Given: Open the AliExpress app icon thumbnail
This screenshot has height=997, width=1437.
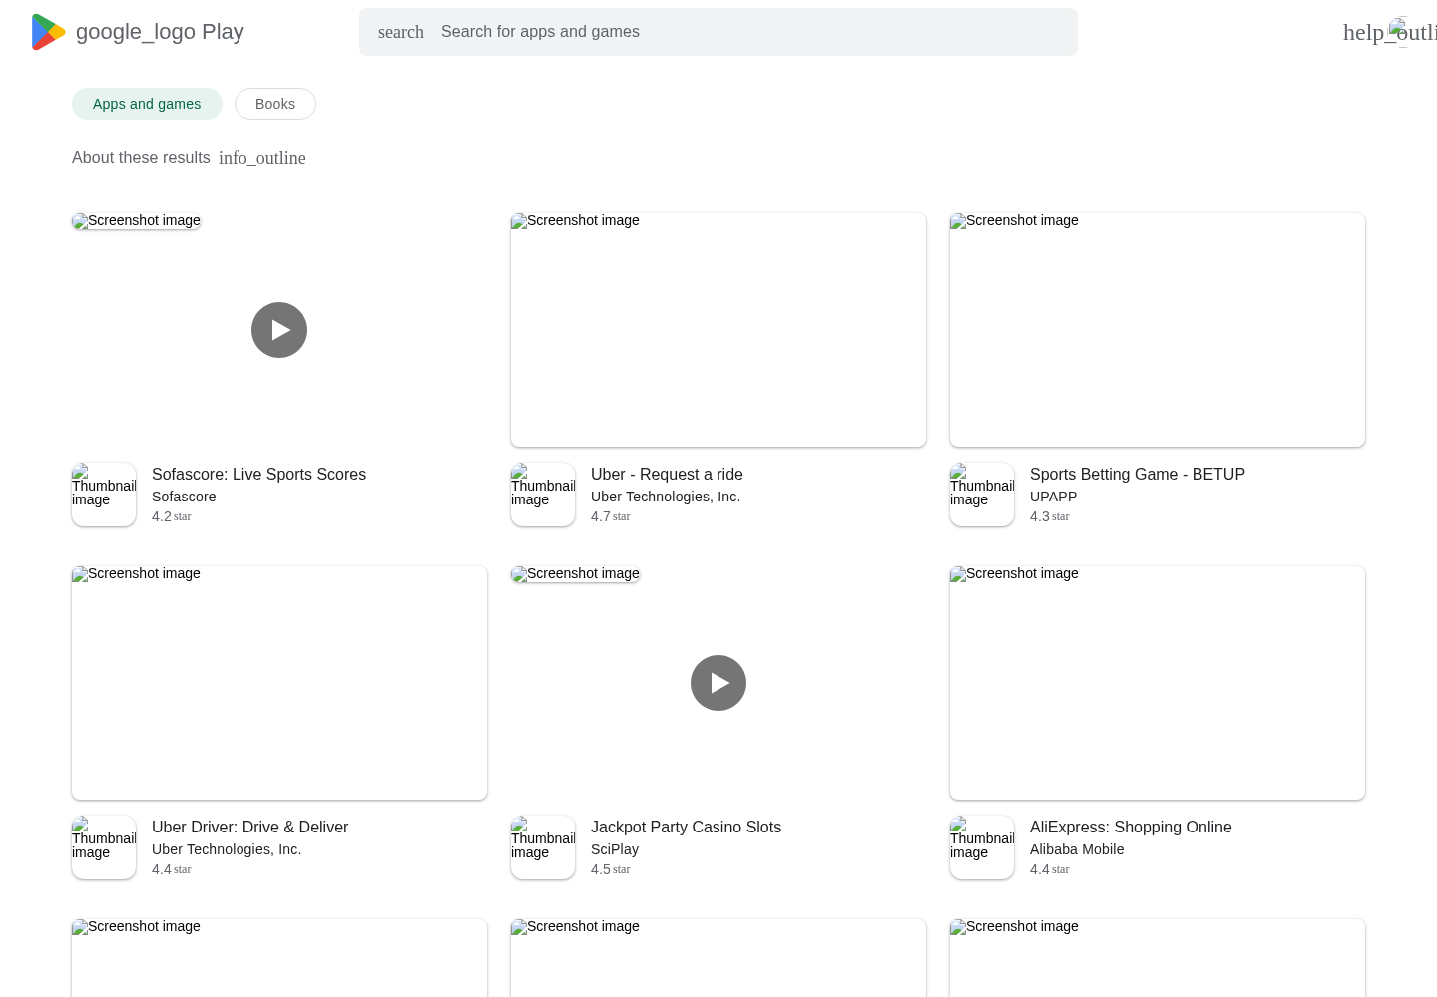Looking at the screenshot, I should [982, 847].
